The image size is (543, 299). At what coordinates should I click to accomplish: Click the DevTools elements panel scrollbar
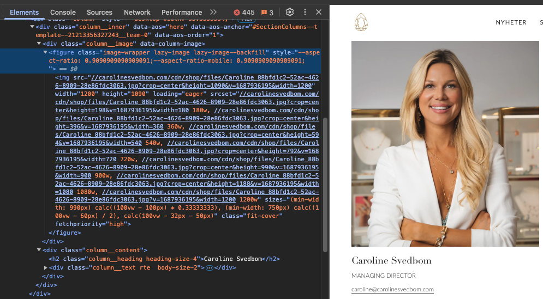pos(325,185)
